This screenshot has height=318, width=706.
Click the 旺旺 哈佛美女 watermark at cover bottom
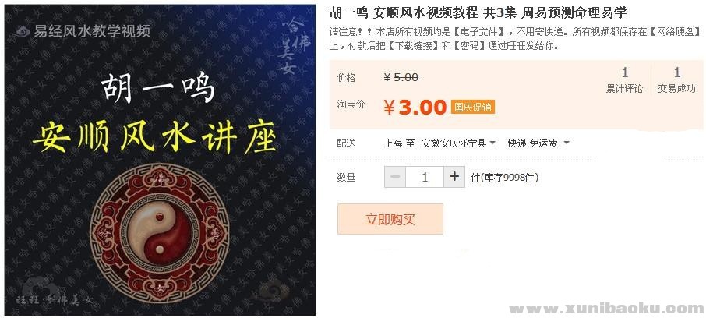coord(55,299)
